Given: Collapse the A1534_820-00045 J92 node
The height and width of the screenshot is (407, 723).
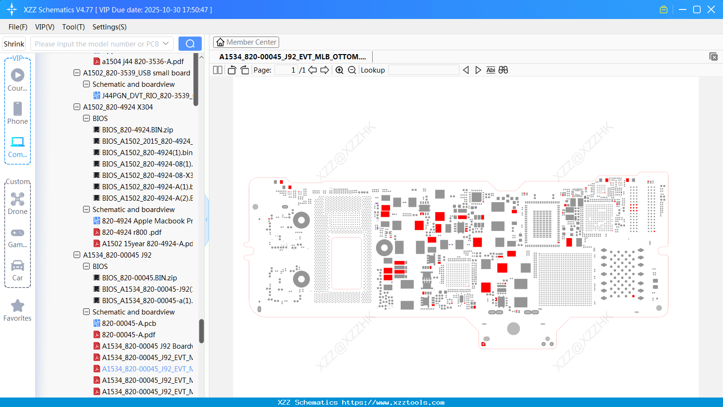Looking at the screenshot, I should [x=77, y=255].
